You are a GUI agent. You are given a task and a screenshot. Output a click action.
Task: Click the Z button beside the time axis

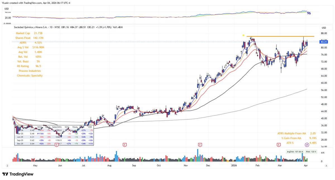click(x=8, y=165)
